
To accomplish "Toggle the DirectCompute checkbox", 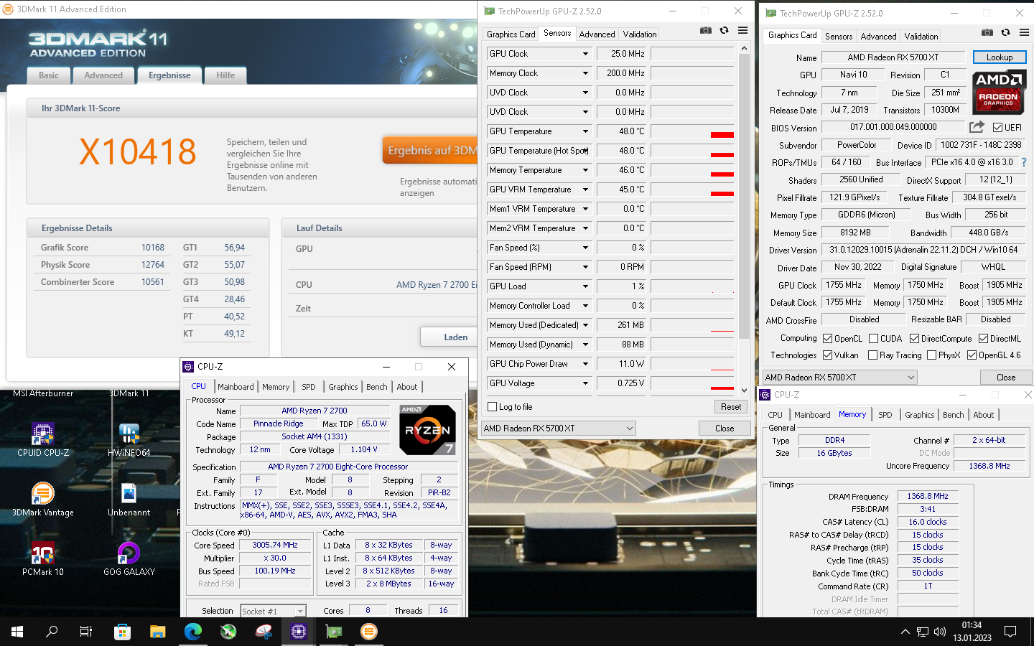I will (914, 339).
